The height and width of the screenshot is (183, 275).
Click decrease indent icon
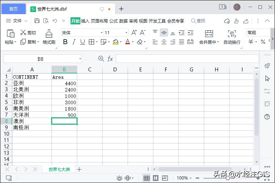point(182,33)
